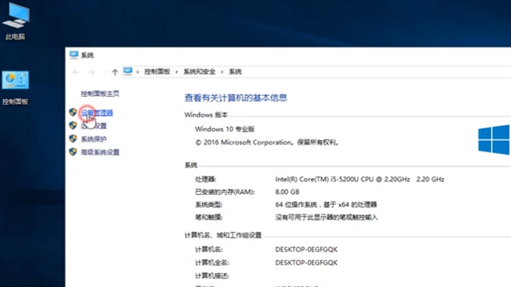Click the Windows 10 专业版 text

[x=225, y=129]
